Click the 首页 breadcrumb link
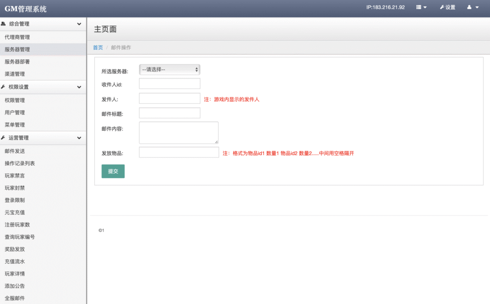 pos(98,47)
